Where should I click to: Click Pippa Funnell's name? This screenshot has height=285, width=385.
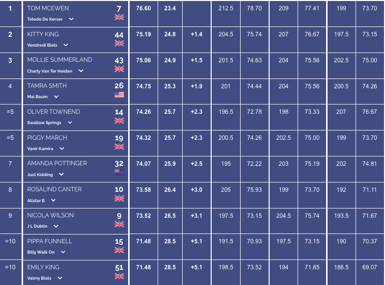tap(50, 241)
